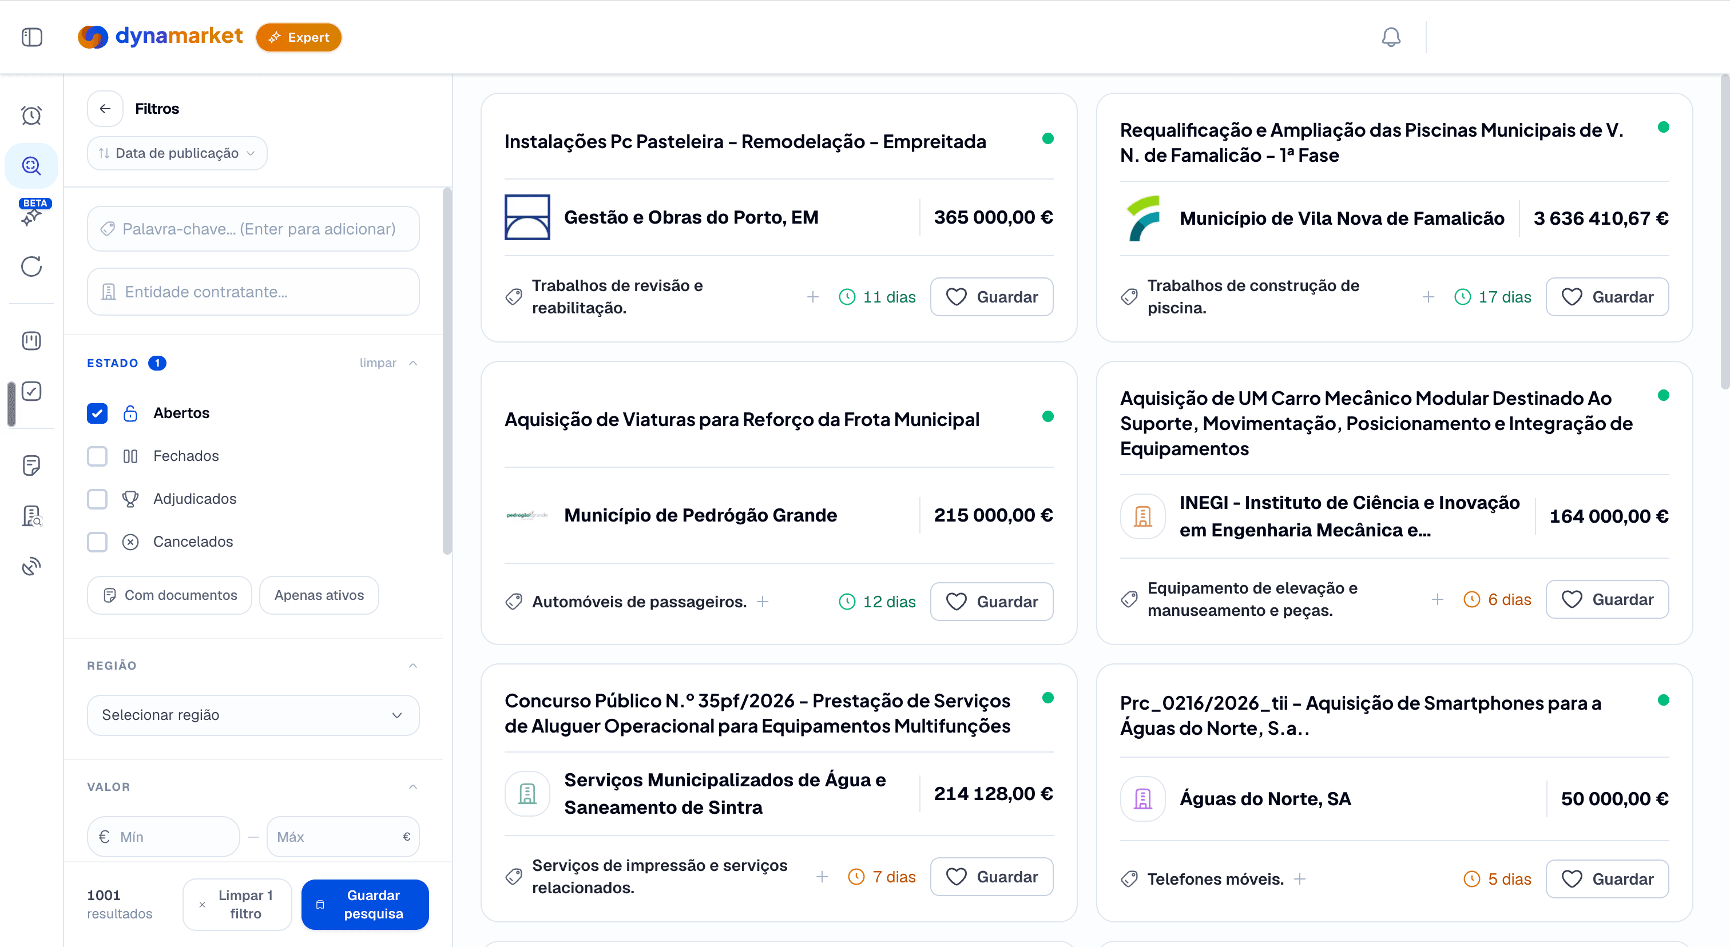
Task: Click the Máx value input field
Action: tap(343, 836)
